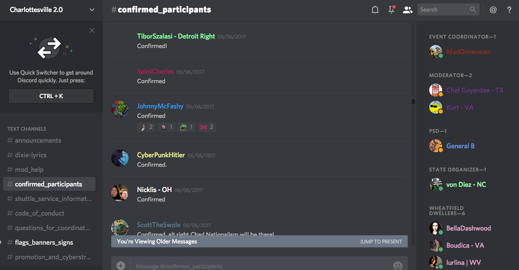Toggle the Pepe frog reaction

[187, 127]
